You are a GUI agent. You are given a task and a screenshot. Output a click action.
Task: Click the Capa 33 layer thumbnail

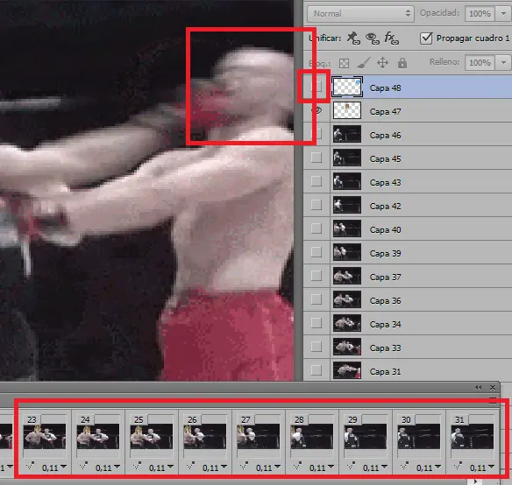347,347
